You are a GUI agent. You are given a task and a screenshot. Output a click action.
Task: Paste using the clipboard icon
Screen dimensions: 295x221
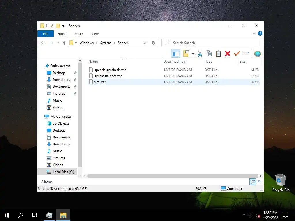(218, 54)
